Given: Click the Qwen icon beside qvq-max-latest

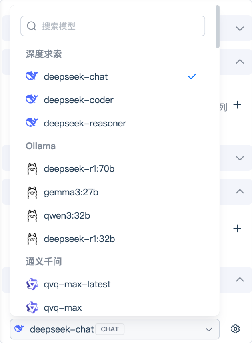Looking at the screenshot, I should (x=32, y=285).
